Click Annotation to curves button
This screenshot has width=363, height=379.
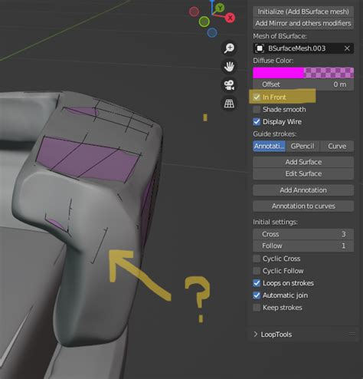(x=303, y=206)
